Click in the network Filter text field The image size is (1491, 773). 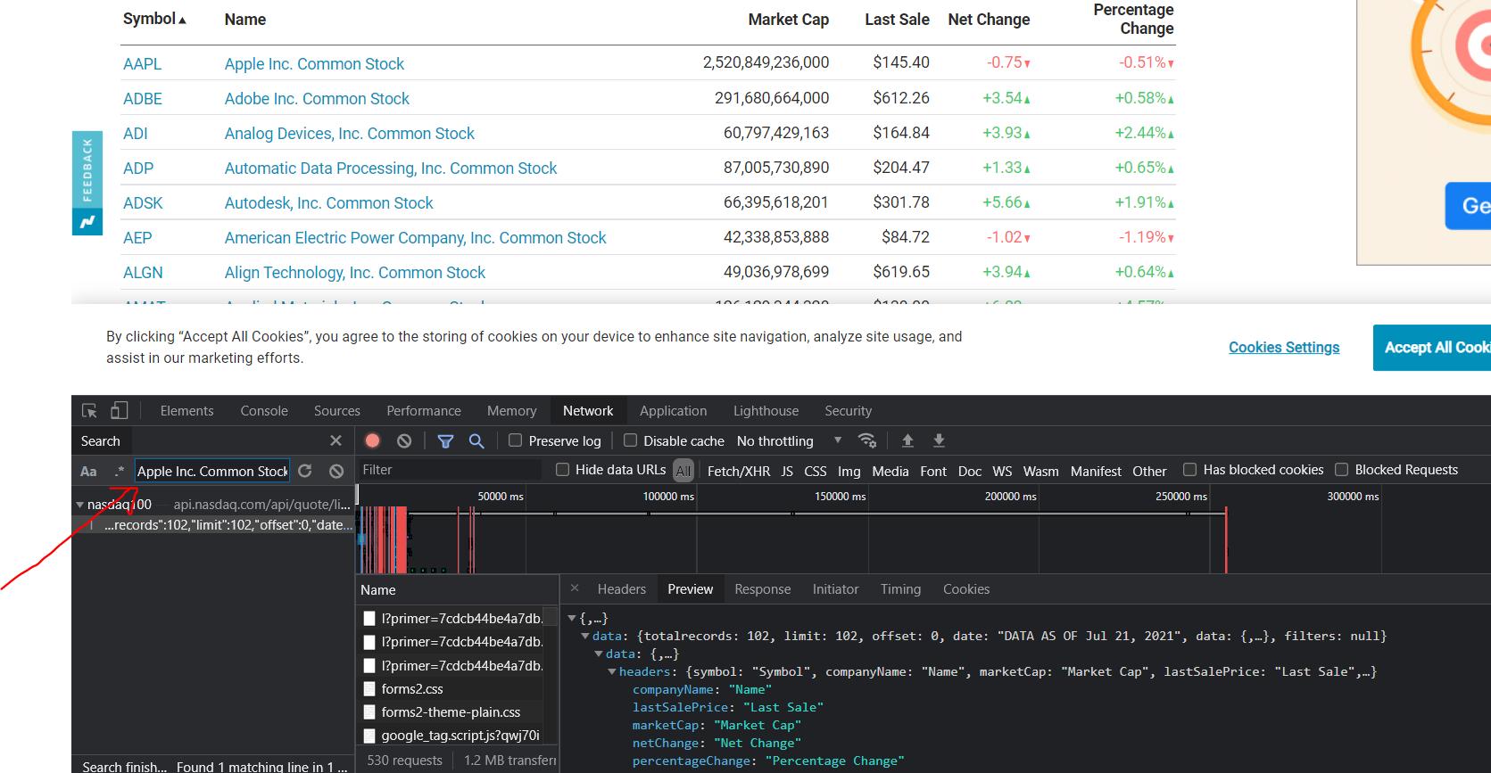coord(449,470)
